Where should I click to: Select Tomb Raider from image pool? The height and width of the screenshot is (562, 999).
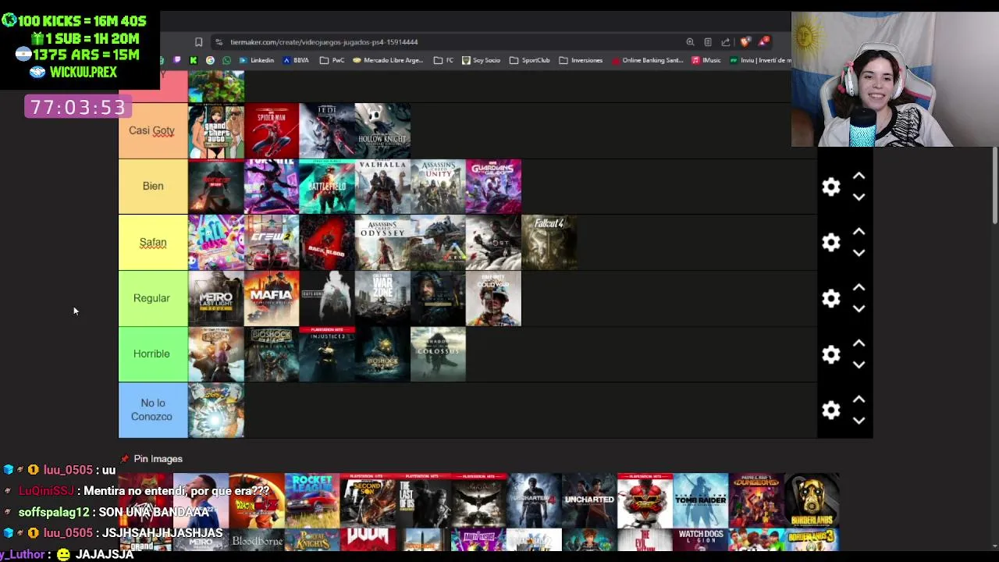(701, 500)
